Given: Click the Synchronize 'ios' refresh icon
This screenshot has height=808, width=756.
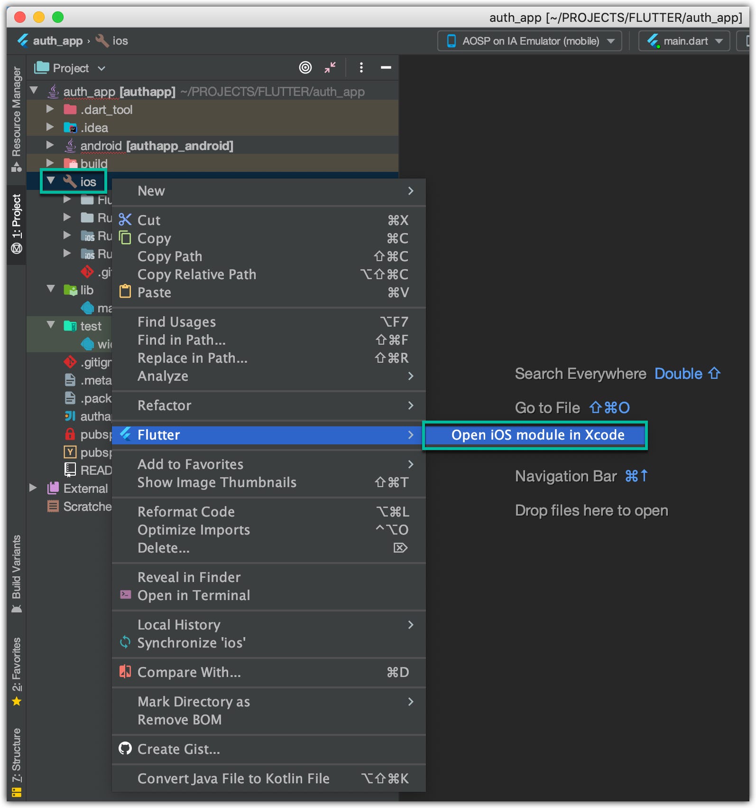Looking at the screenshot, I should point(125,642).
